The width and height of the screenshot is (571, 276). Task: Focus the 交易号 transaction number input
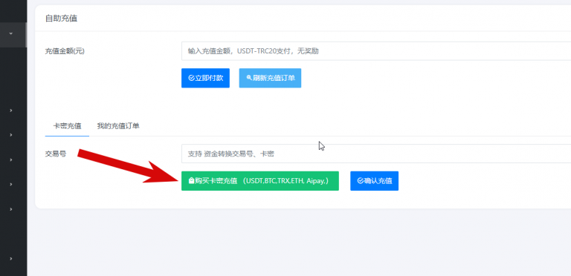coord(376,154)
